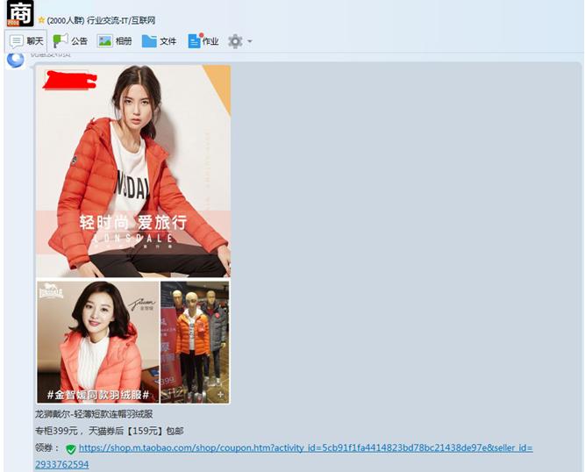Click the settings gear icon
Image resolution: width=585 pixels, height=472 pixels.
pos(235,41)
